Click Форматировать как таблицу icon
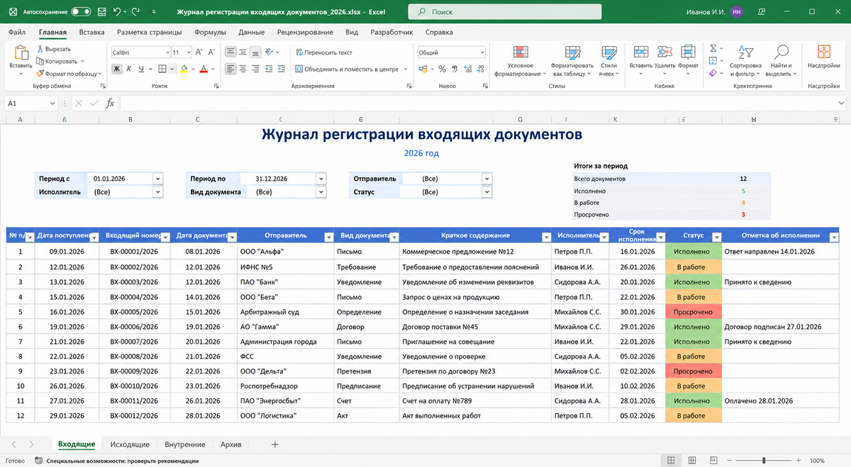851x467 pixels. click(573, 52)
